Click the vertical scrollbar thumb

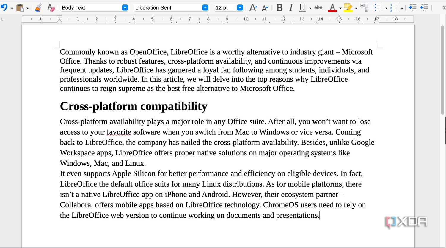[x=442, y=70]
